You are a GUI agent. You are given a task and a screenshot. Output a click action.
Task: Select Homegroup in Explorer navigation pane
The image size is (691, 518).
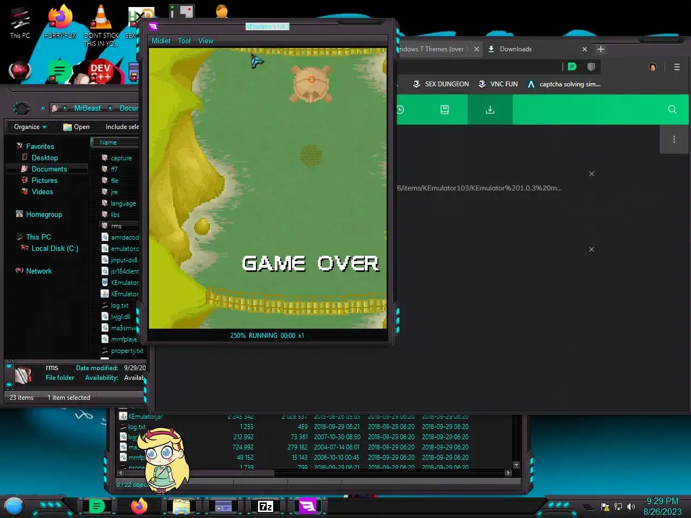[x=44, y=214]
